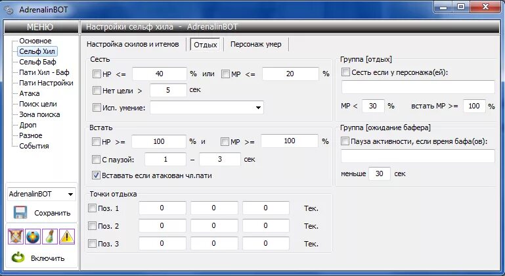Select Сельф Хил in the menu tree
Viewport: 505px width, 276px height.
pyautogui.click(x=37, y=51)
